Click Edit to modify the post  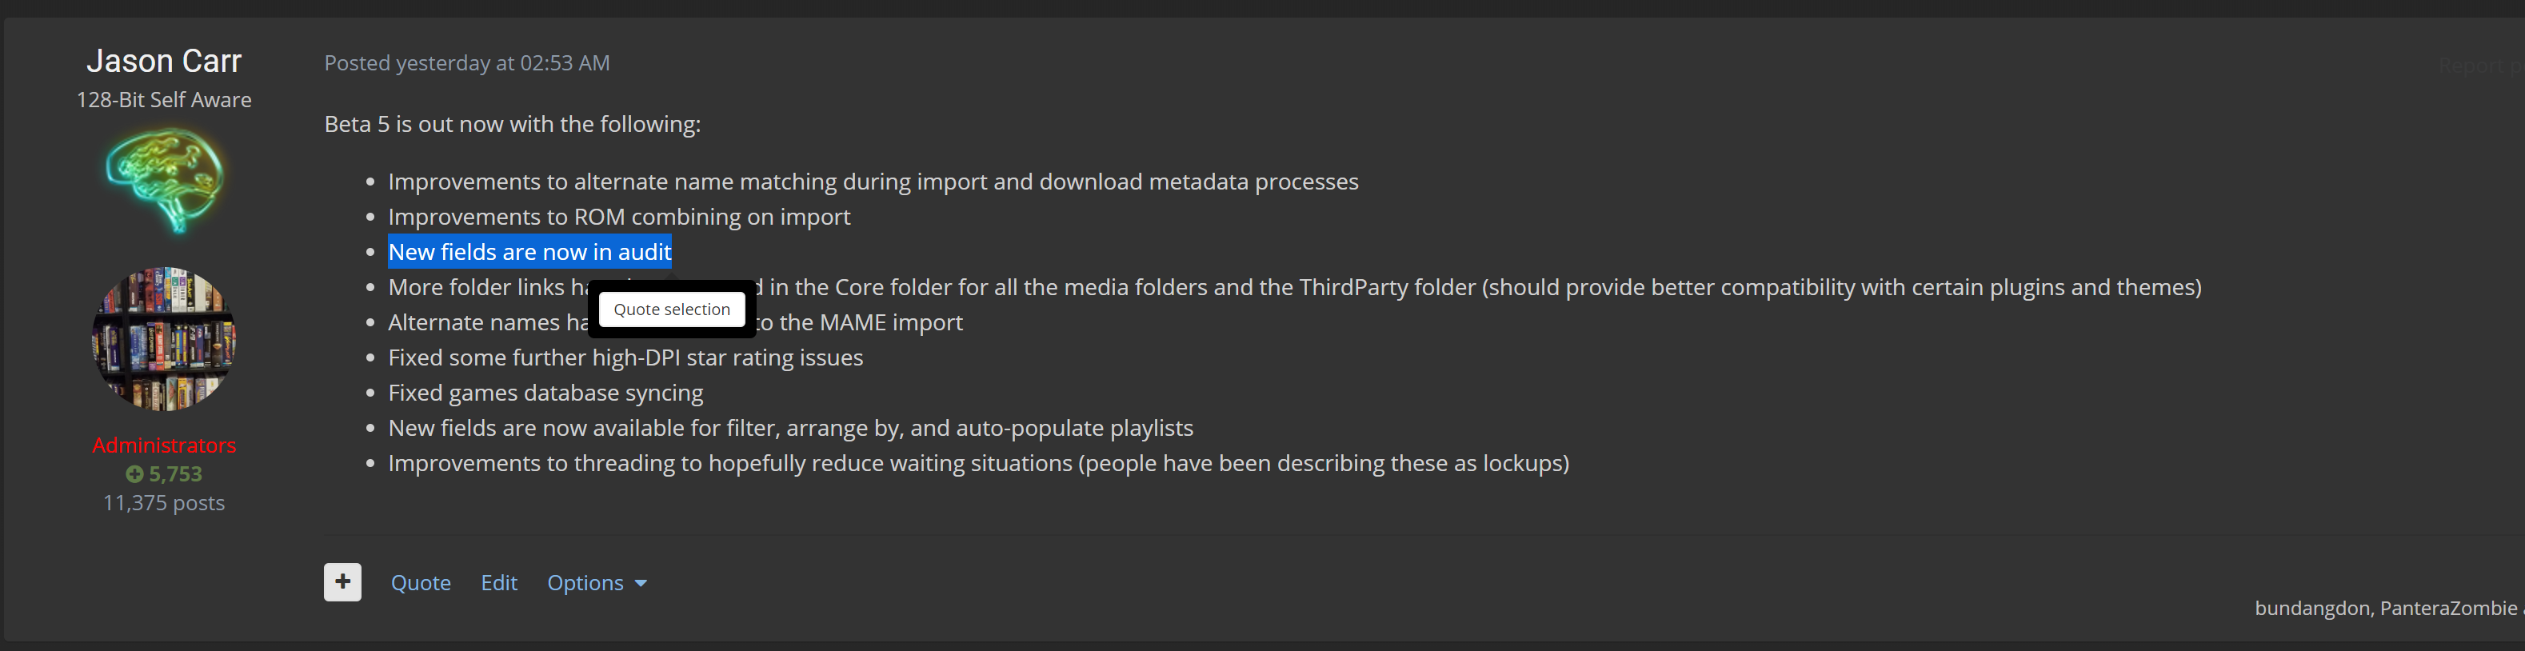click(x=499, y=583)
